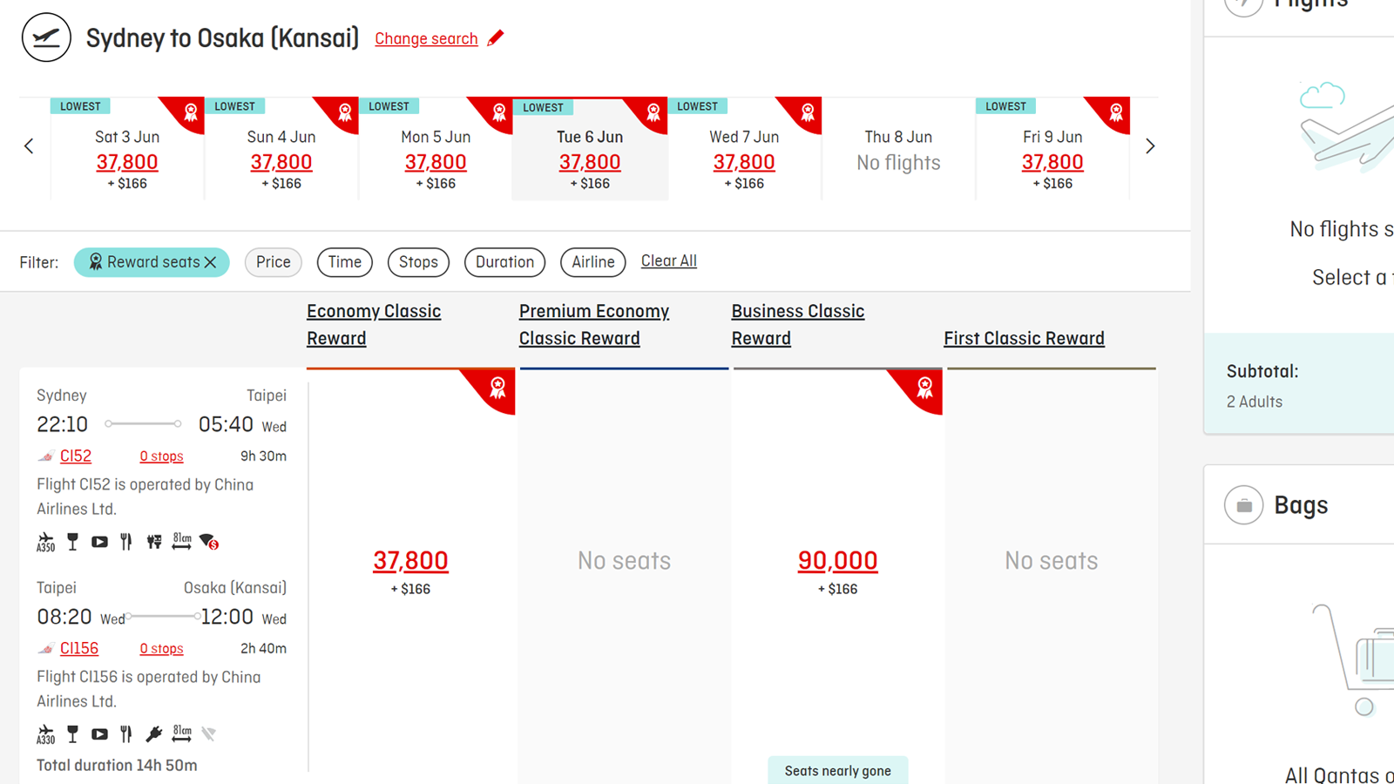Clear All filters link

click(x=669, y=261)
